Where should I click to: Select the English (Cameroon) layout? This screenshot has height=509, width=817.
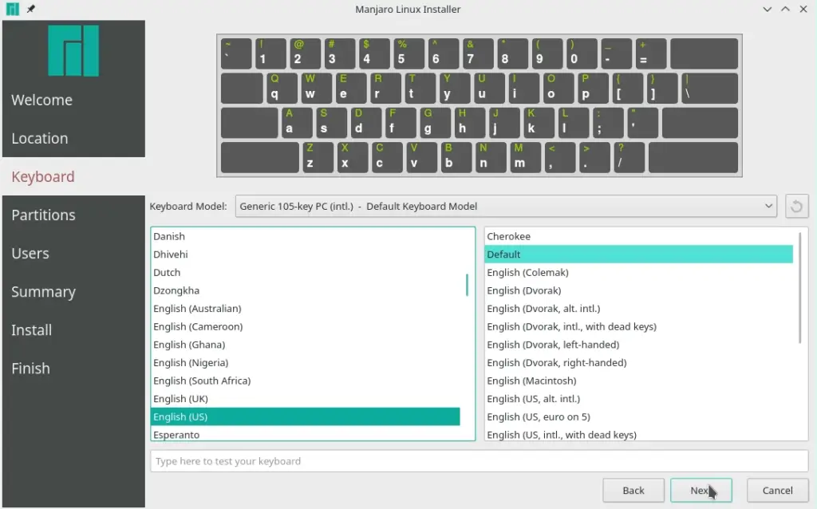click(x=306, y=326)
